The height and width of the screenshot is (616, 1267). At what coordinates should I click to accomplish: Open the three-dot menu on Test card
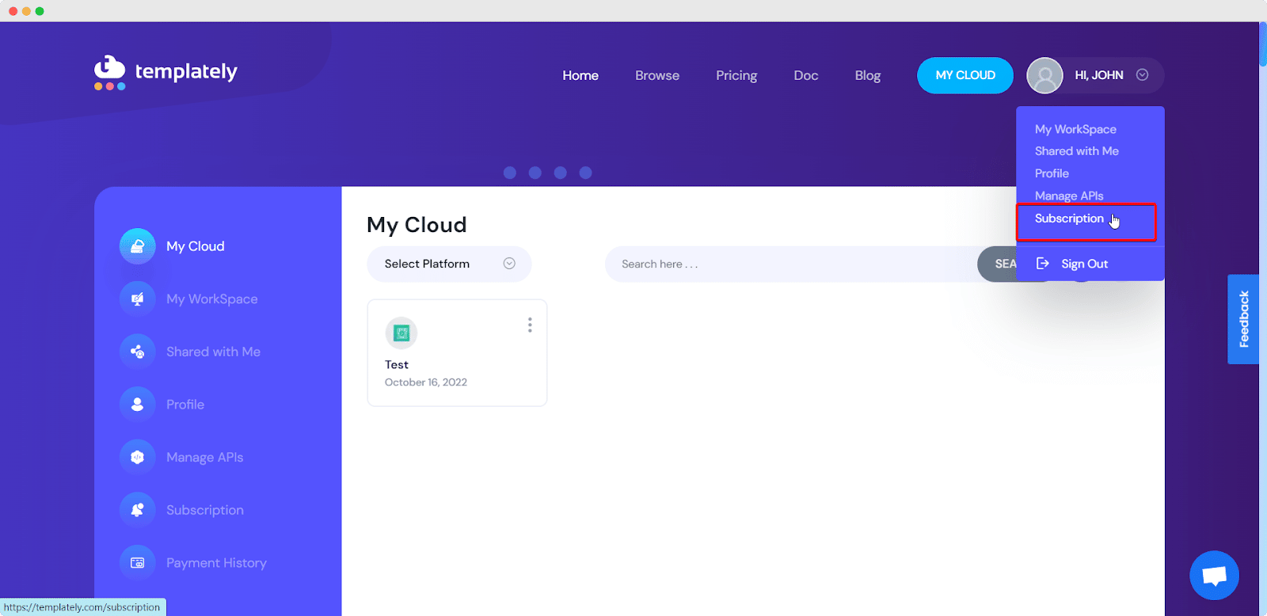530,325
